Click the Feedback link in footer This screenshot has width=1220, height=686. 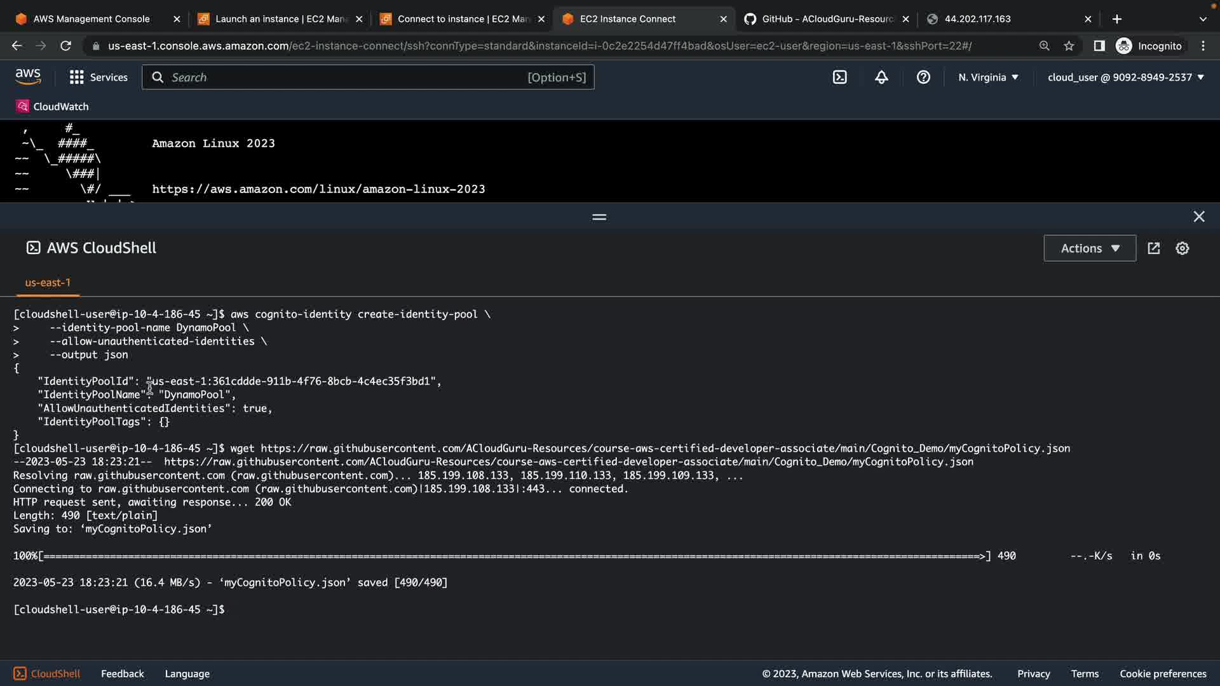coord(122,674)
